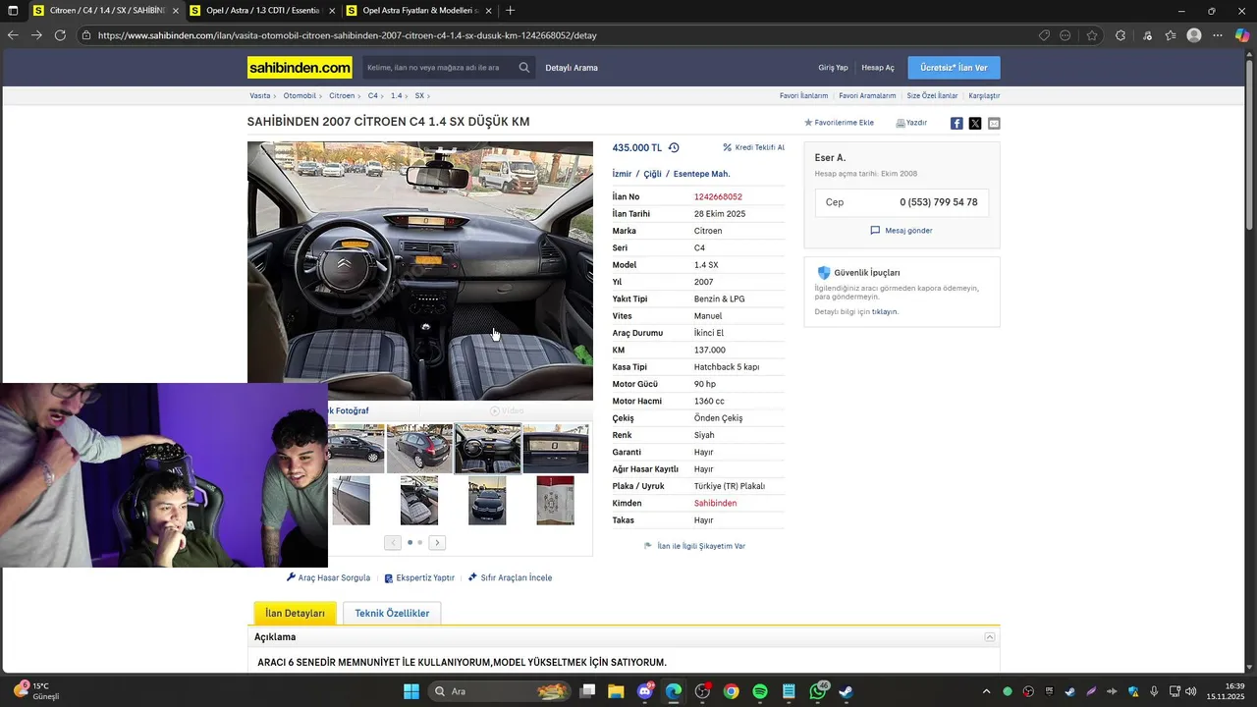The image size is (1257, 707).
Task: Open browser extensions icon
Action: (x=1120, y=35)
